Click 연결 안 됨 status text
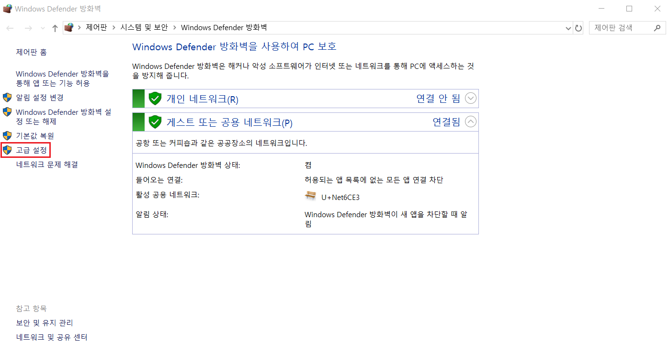 (438, 99)
